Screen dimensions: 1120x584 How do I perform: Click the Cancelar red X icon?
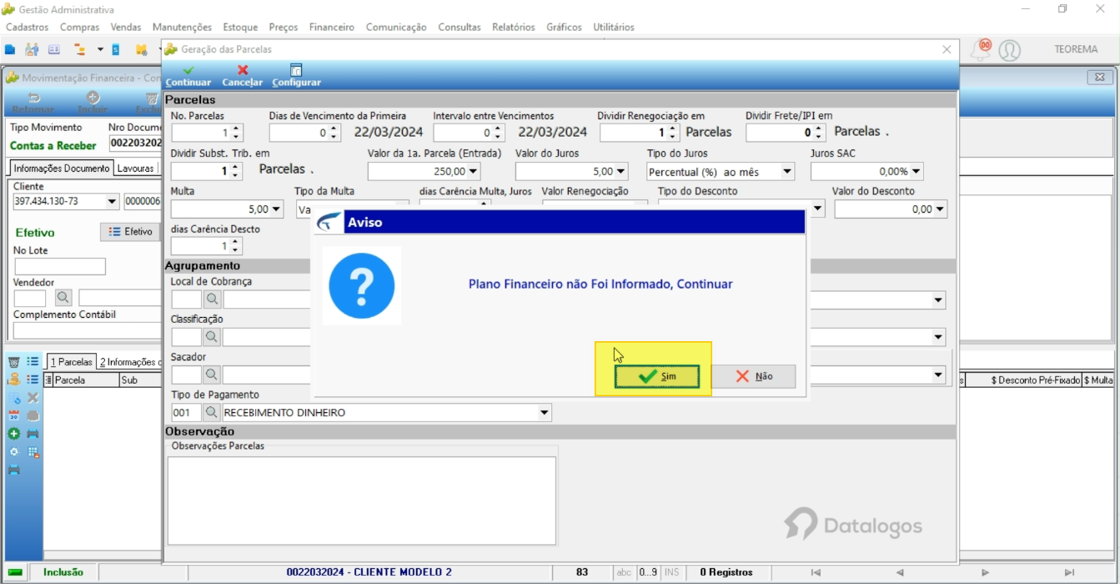(243, 71)
